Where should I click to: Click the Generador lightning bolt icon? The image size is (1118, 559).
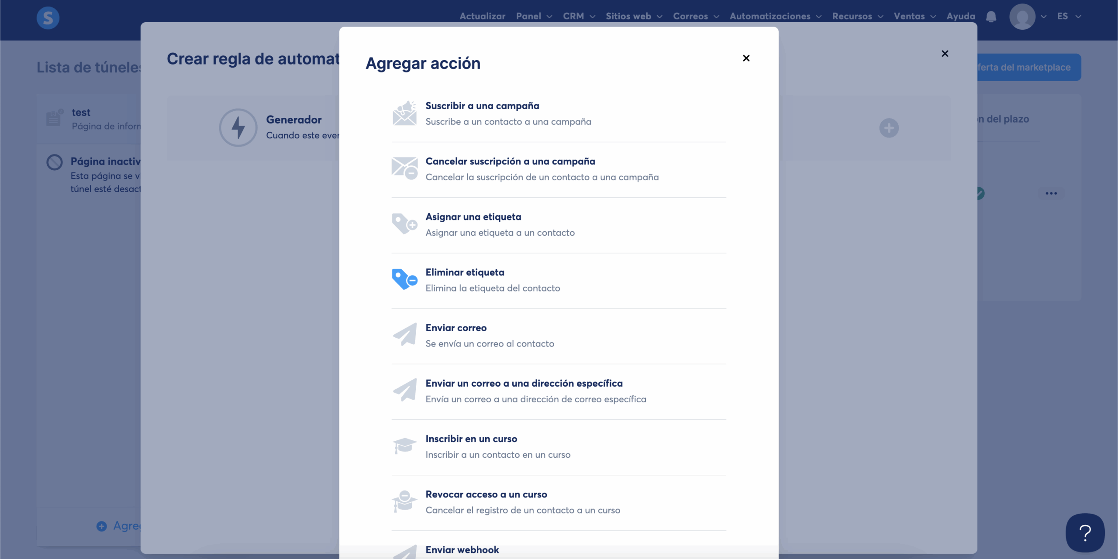(x=238, y=127)
